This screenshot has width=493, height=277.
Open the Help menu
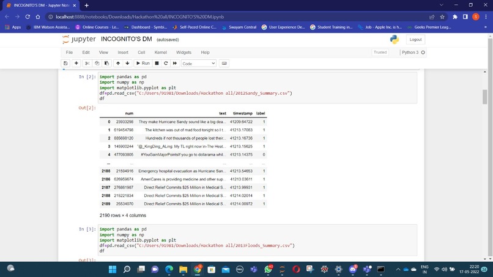206,53
